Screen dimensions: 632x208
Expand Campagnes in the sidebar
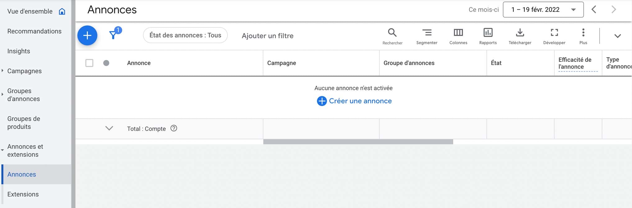pos(2,71)
